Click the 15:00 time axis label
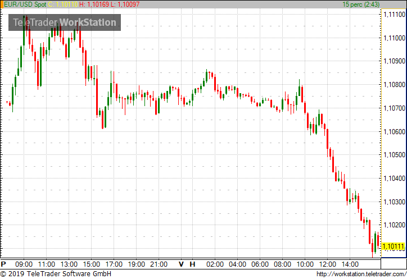 tap(92, 264)
